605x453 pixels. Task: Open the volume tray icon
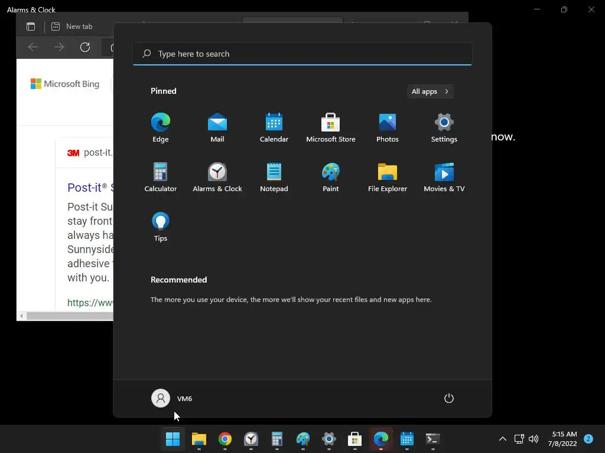click(x=534, y=439)
